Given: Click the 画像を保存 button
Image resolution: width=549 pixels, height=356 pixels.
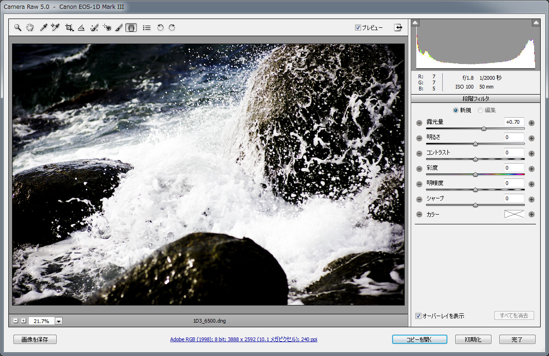Looking at the screenshot, I should [35, 339].
